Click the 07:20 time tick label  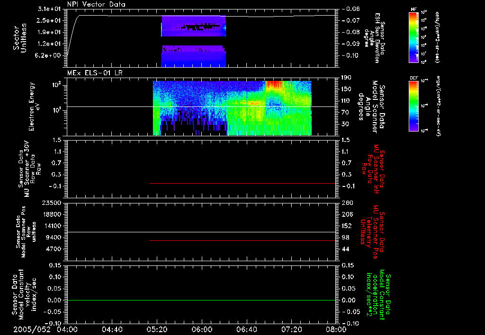tap(292, 329)
